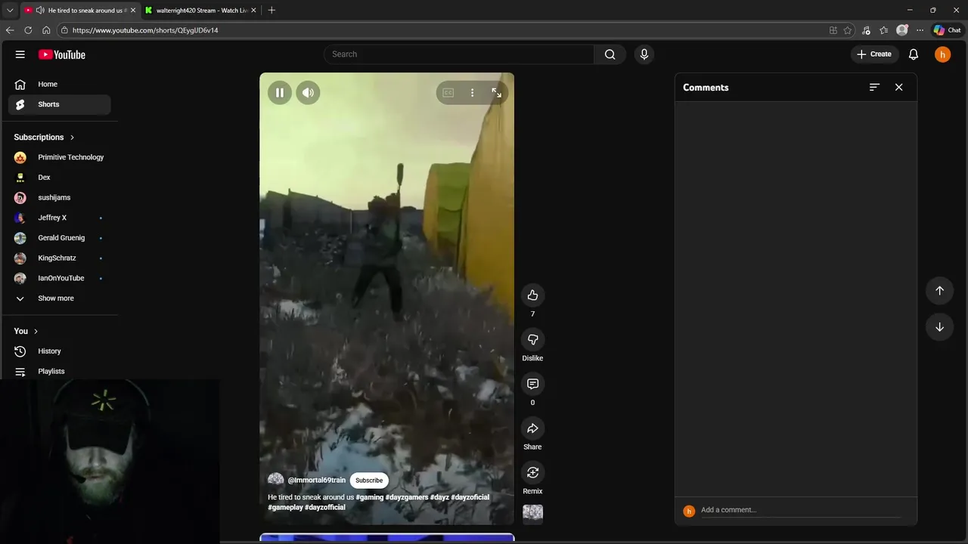
Task: Close the walterright420 Stream tab
Action: pyautogui.click(x=253, y=11)
